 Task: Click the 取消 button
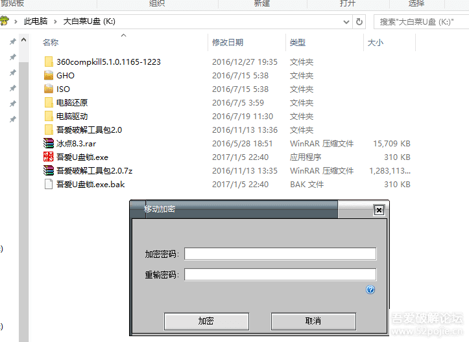(x=313, y=321)
